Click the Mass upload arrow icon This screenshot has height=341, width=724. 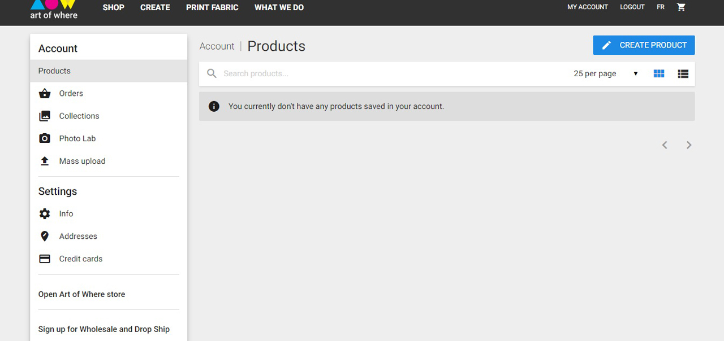click(x=45, y=161)
